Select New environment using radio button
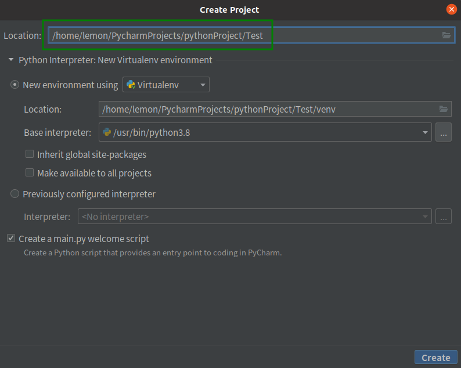This screenshot has height=368, width=461. [15, 85]
